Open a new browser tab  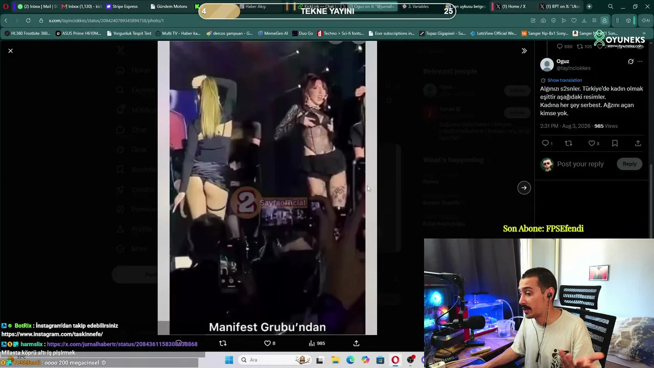click(589, 7)
